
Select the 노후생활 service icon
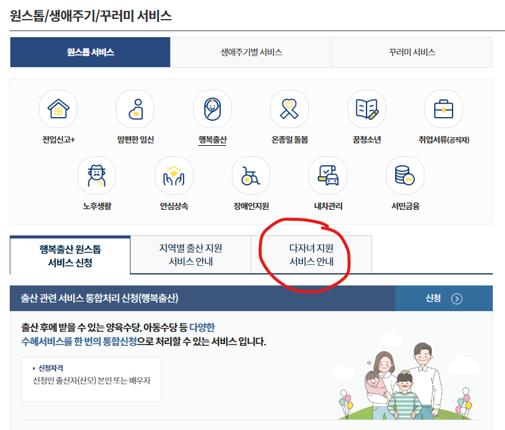coord(96,176)
